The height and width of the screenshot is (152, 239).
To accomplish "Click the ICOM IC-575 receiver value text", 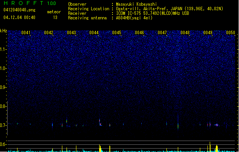I will tap(152, 13).
